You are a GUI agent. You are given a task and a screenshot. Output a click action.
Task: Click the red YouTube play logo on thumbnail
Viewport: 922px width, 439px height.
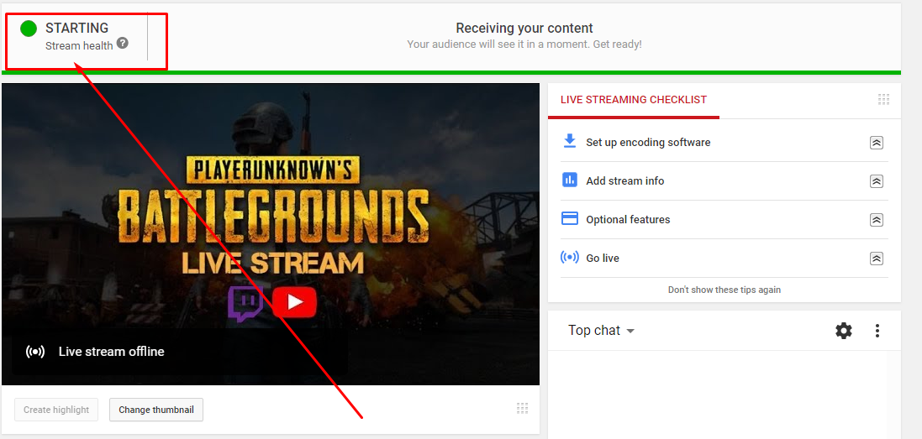click(295, 302)
